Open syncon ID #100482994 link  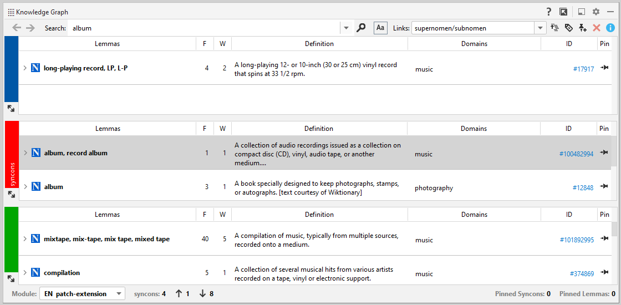(x=576, y=154)
